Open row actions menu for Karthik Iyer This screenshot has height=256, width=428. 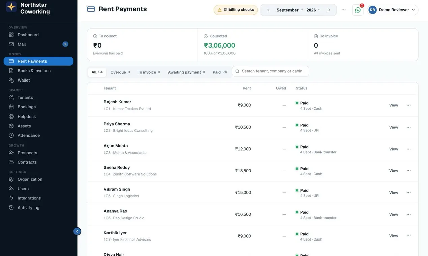click(408, 236)
